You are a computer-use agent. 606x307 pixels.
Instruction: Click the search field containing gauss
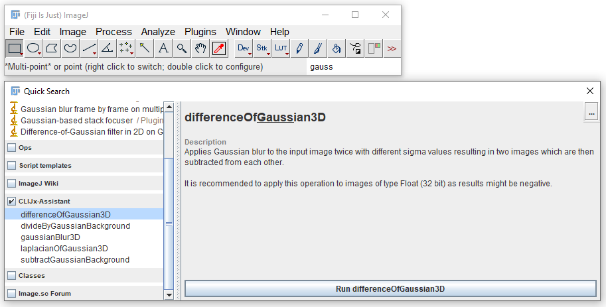click(x=354, y=67)
